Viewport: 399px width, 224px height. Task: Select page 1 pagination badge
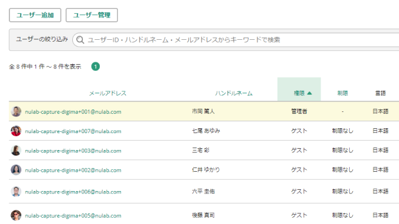95,67
